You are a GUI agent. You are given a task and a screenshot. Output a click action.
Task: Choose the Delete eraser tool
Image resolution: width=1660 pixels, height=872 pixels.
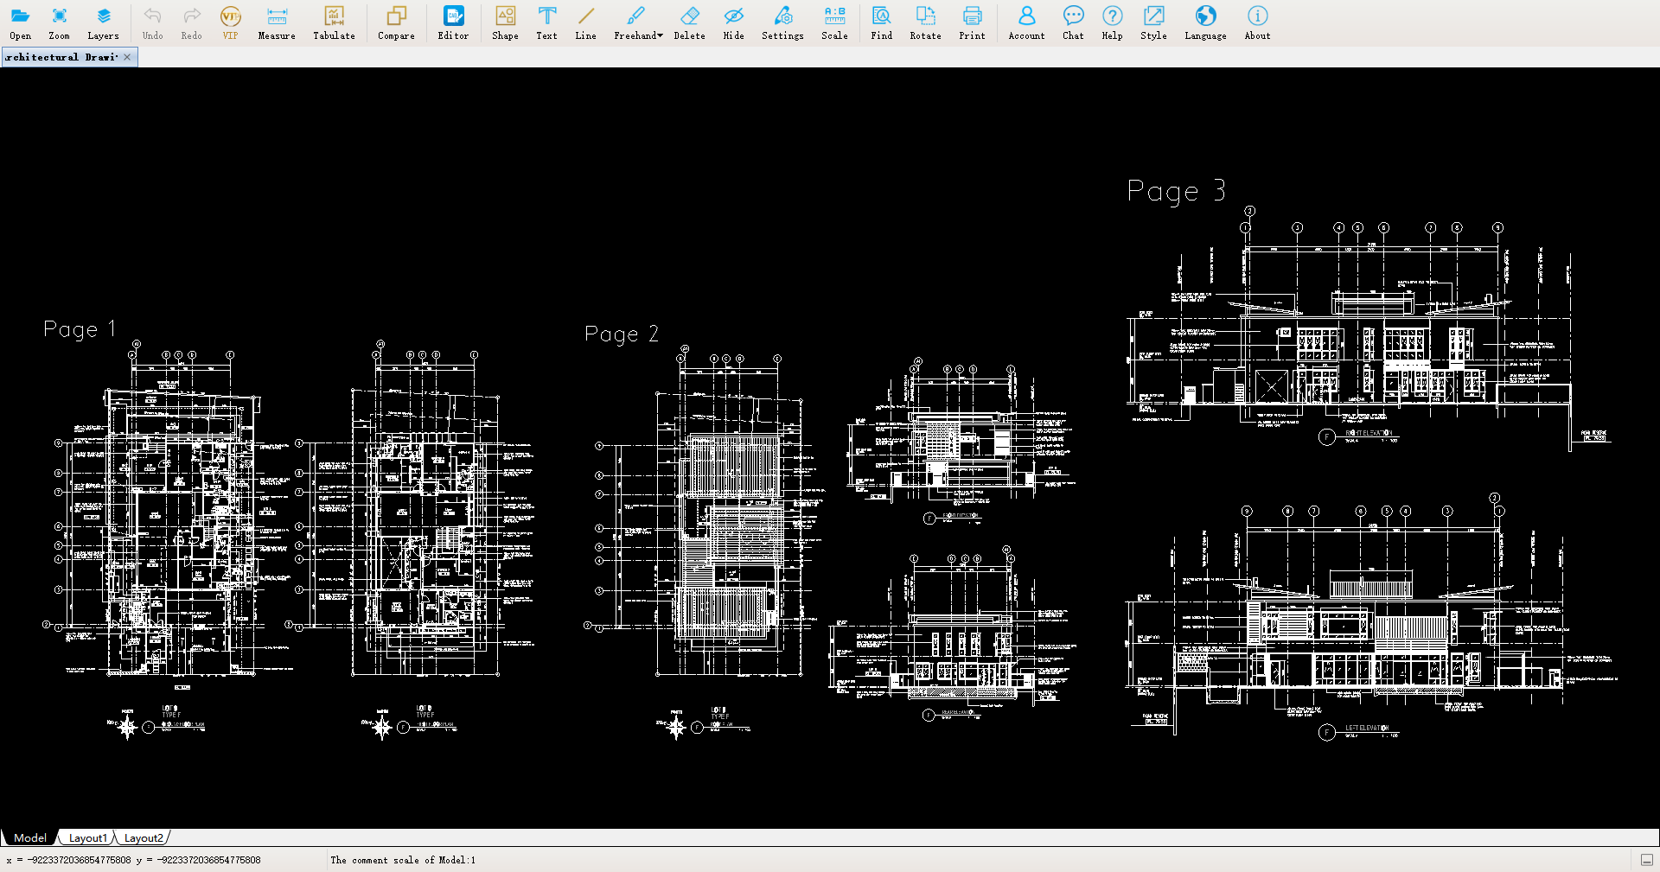pyautogui.click(x=689, y=22)
